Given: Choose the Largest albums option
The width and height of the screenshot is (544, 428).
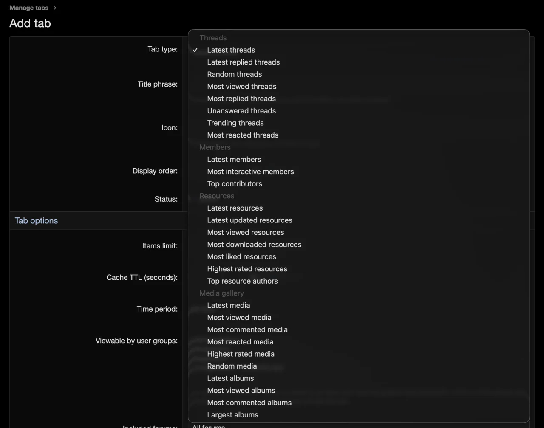Looking at the screenshot, I should click(x=232, y=415).
